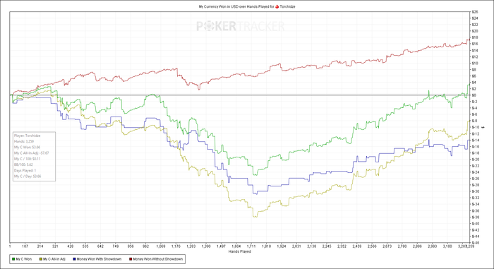Screen dimensions: 494x269
Task: Click the '-$38' tick on the y-axis
Action: (x=475, y=217)
